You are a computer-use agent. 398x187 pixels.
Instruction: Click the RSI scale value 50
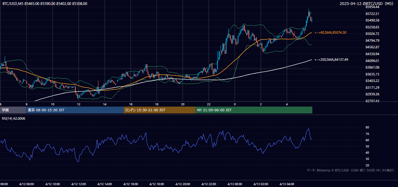coord(367,146)
